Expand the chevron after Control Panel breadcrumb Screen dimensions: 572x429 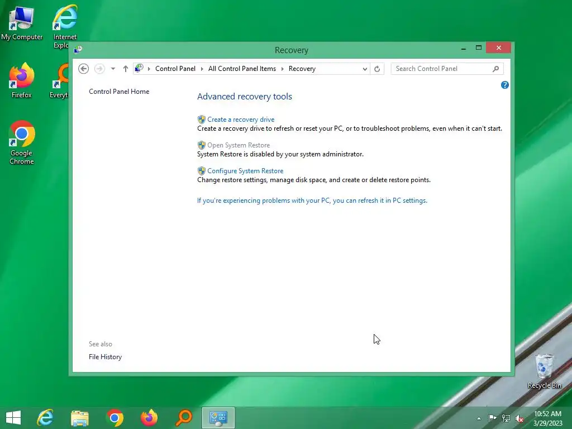(x=202, y=69)
